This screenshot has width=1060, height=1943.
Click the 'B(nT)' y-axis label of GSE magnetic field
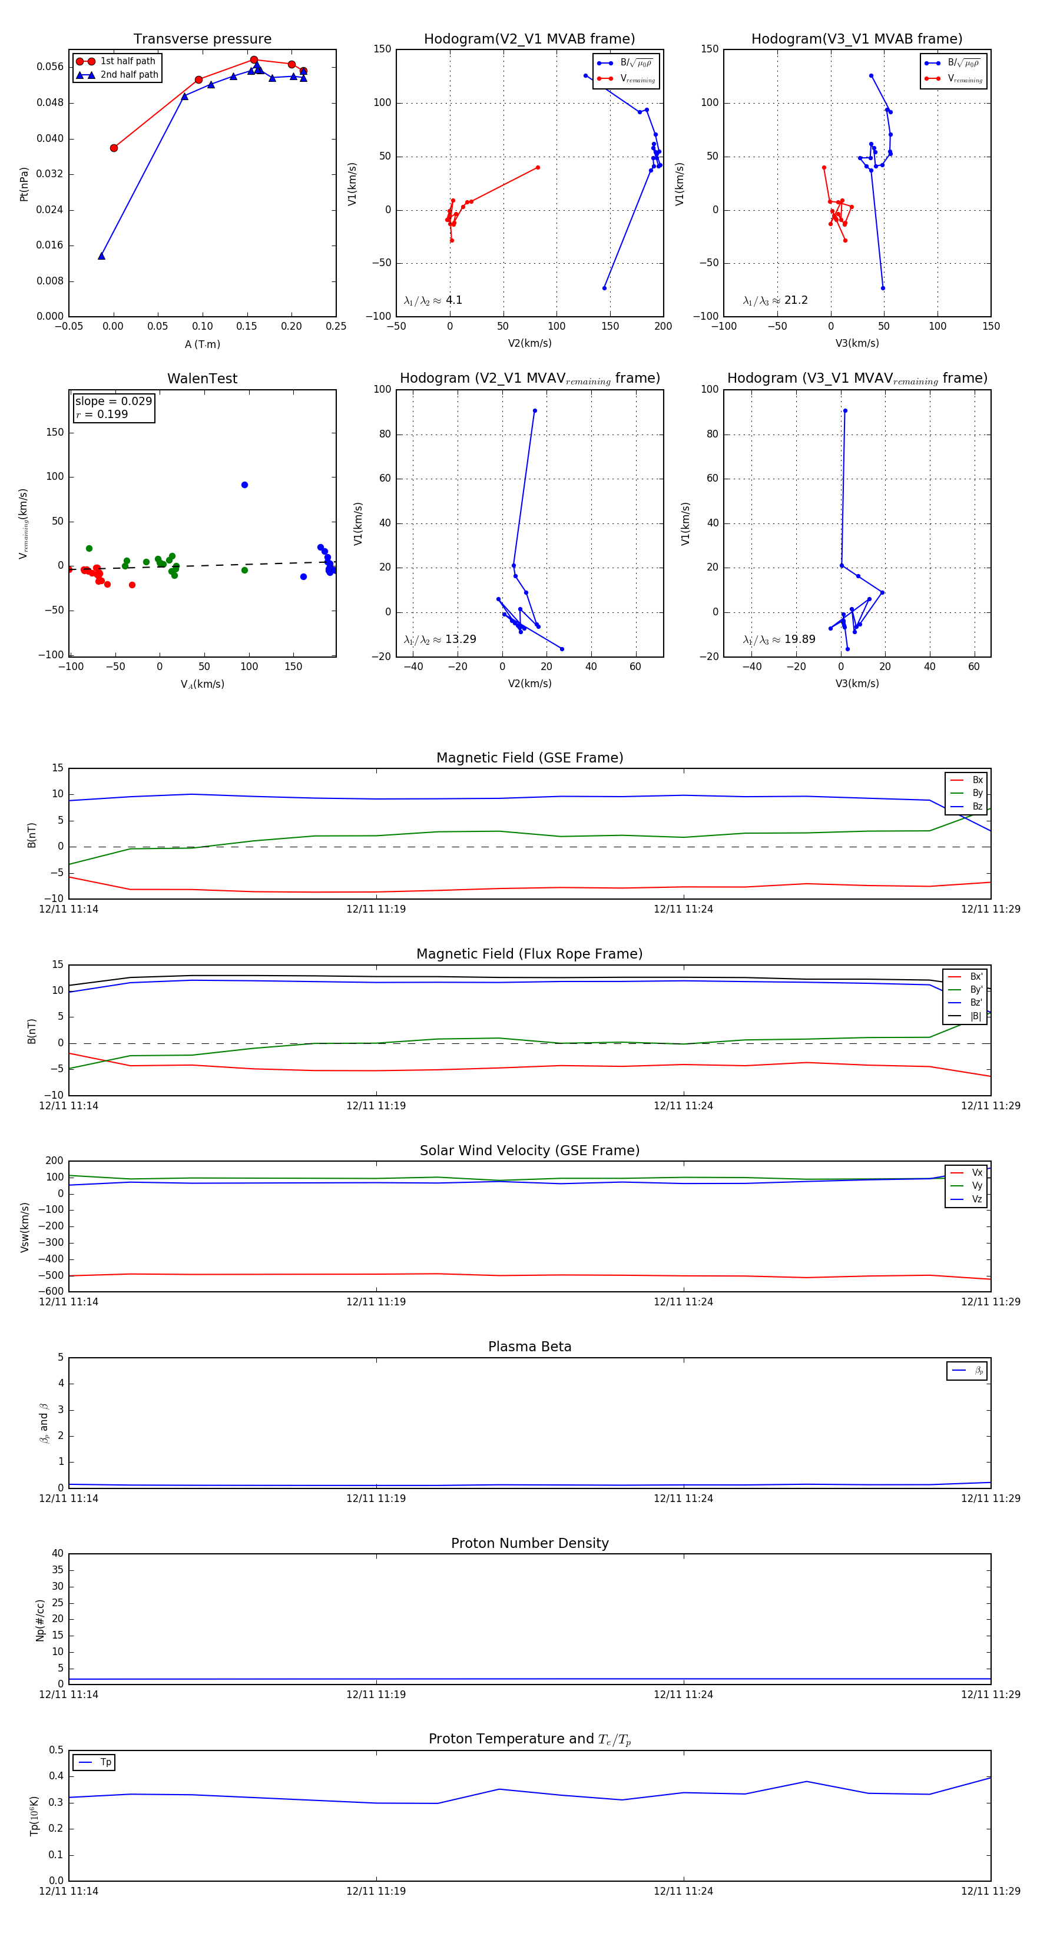(x=32, y=834)
